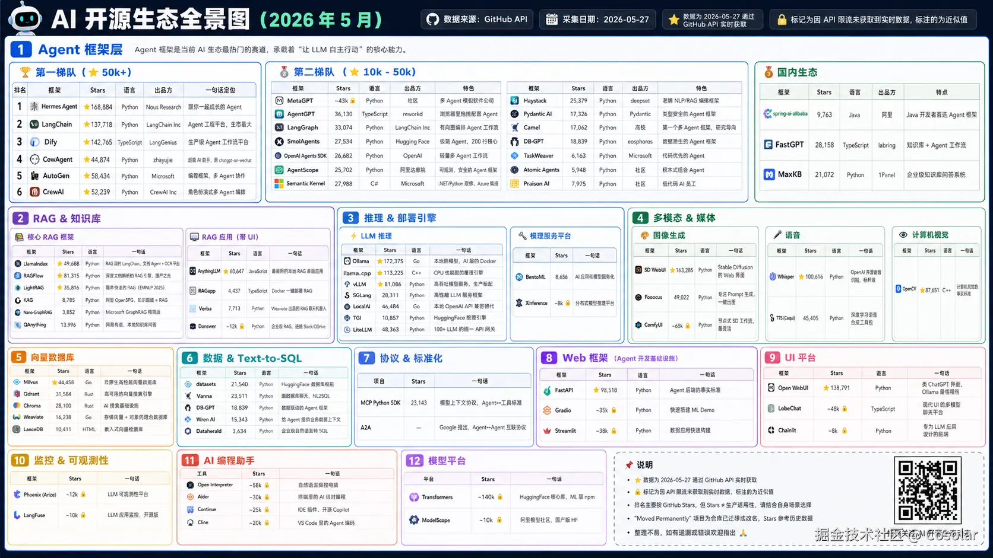Click the MCP Python SDK project name
The width and height of the screenshot is (993, 558).
tap(380, 403)
